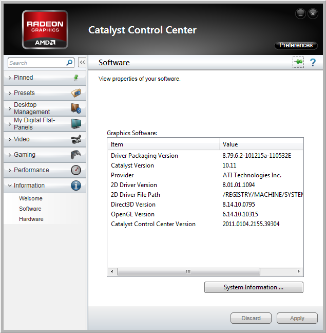Click value 8.79.6.2-101215a-110532E
326x333 pixels.
(257, 156)
